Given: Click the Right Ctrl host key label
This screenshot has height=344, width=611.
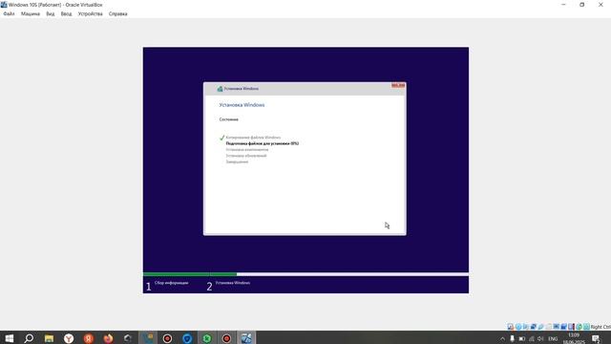Looking at the screenshot, I should (x=600, y=327).
